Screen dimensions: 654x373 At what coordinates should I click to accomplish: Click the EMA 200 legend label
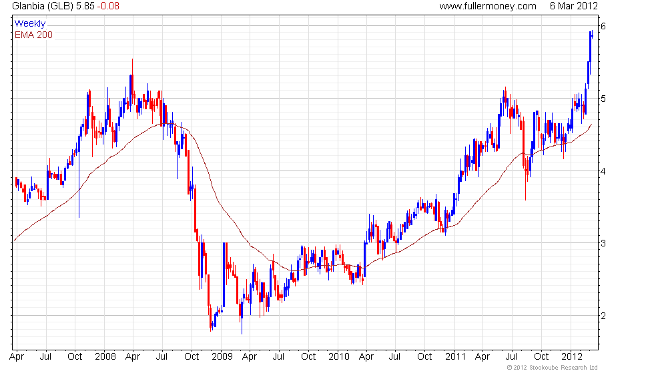tap(34, 35)
